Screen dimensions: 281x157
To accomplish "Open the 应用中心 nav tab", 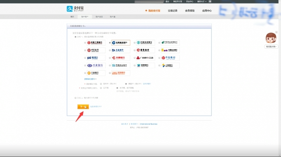I will tap(207, 11).
